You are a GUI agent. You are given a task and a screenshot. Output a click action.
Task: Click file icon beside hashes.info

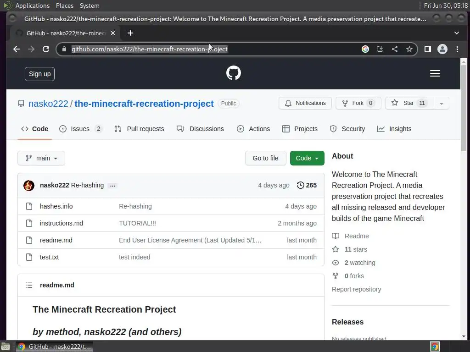point(29,206)
